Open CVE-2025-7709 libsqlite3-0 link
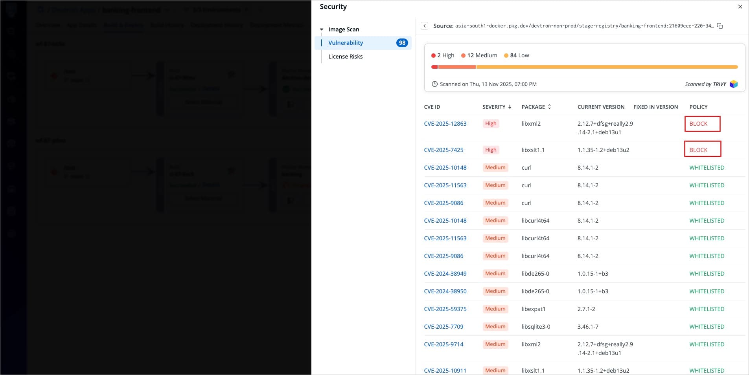The image size is (749, 375). click(444, 327)
